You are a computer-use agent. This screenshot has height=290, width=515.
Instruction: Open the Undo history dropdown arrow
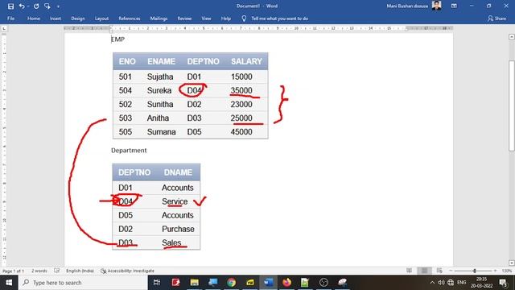coord(28,6)
